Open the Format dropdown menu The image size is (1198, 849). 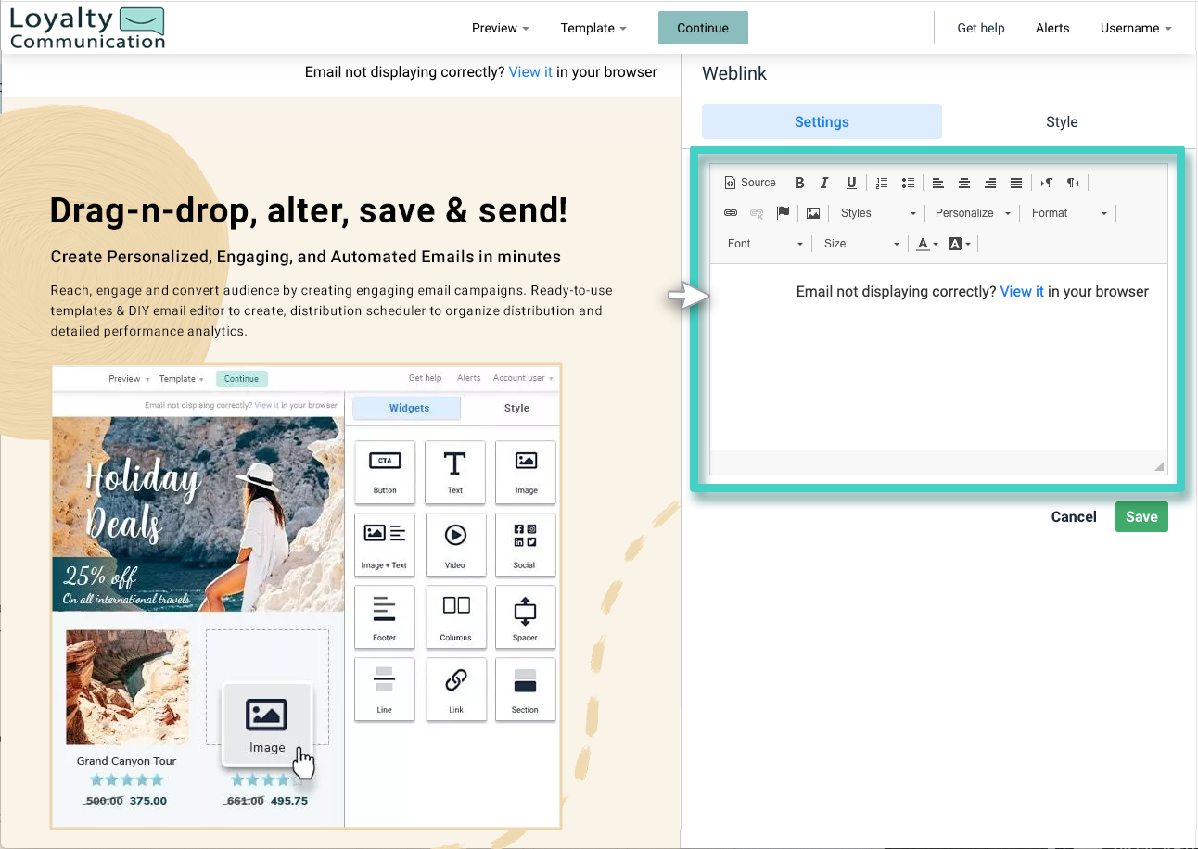click(1067, 212)
